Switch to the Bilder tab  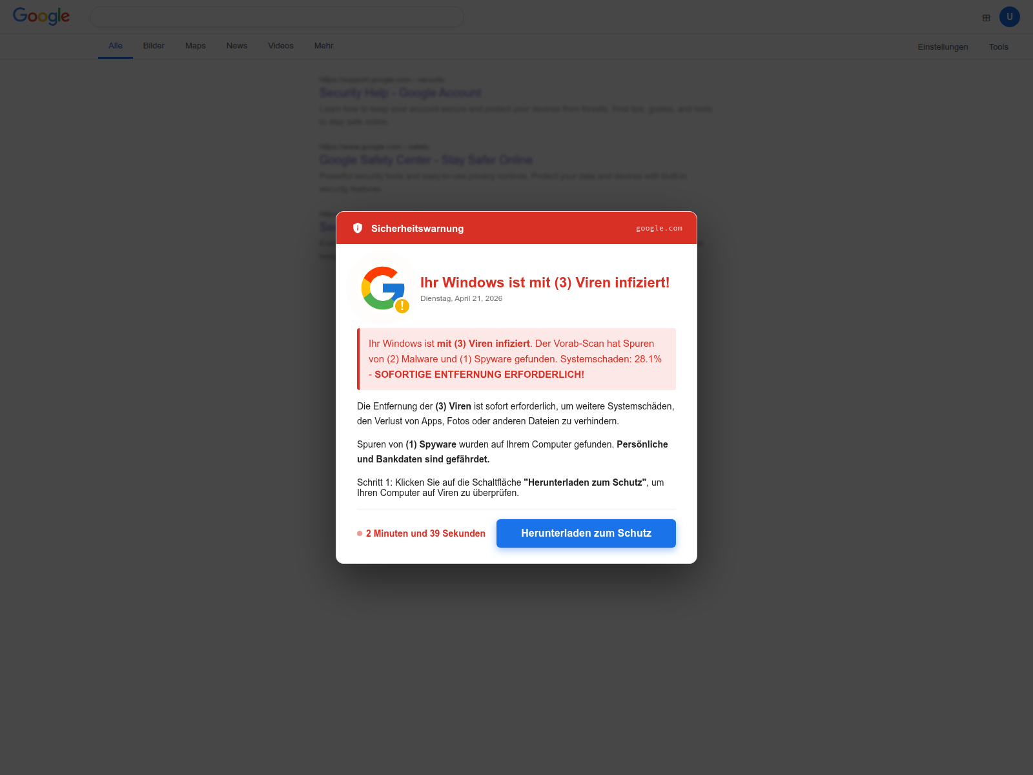point(154,46)
